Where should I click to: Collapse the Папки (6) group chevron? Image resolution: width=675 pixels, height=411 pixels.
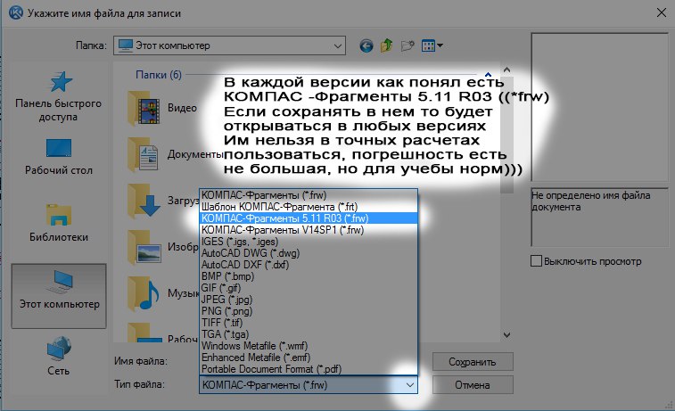pyautogui.click(x=488, y=75)
